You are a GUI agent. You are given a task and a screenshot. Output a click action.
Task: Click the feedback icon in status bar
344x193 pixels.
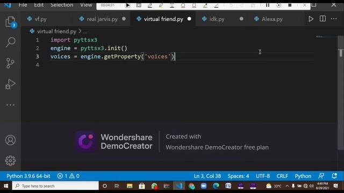coord(321,176)
